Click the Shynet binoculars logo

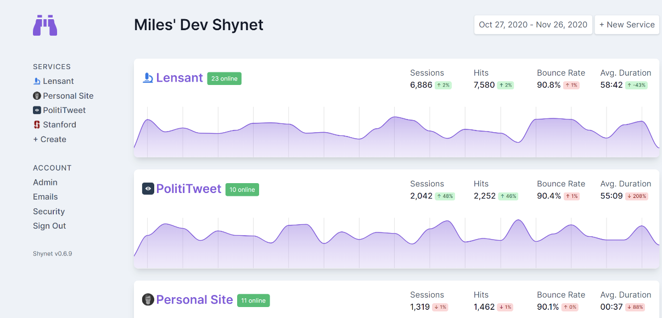tap(45, 26)
